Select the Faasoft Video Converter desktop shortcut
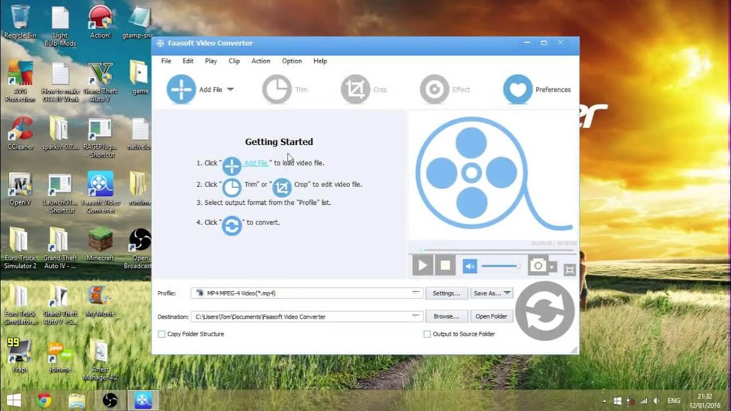The height and width of the screenshot is (411, 731). click(x=101, y=192)
